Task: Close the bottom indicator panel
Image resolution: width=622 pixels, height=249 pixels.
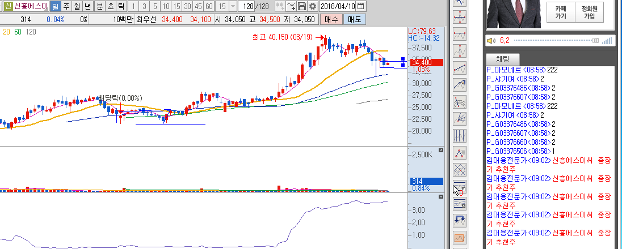Action: [440, 196]
